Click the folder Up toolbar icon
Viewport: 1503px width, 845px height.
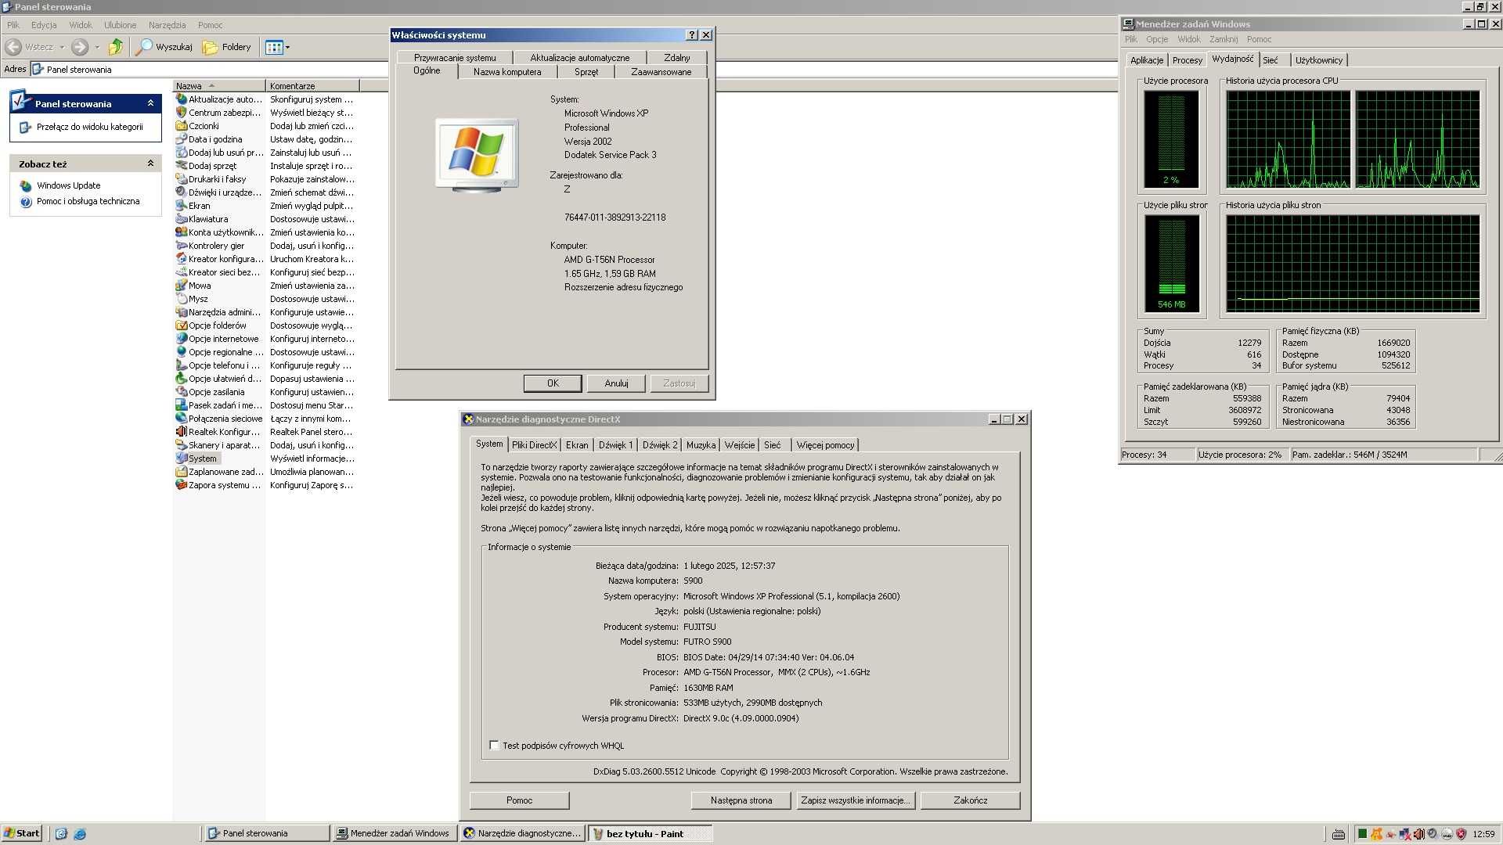point(116,47)
